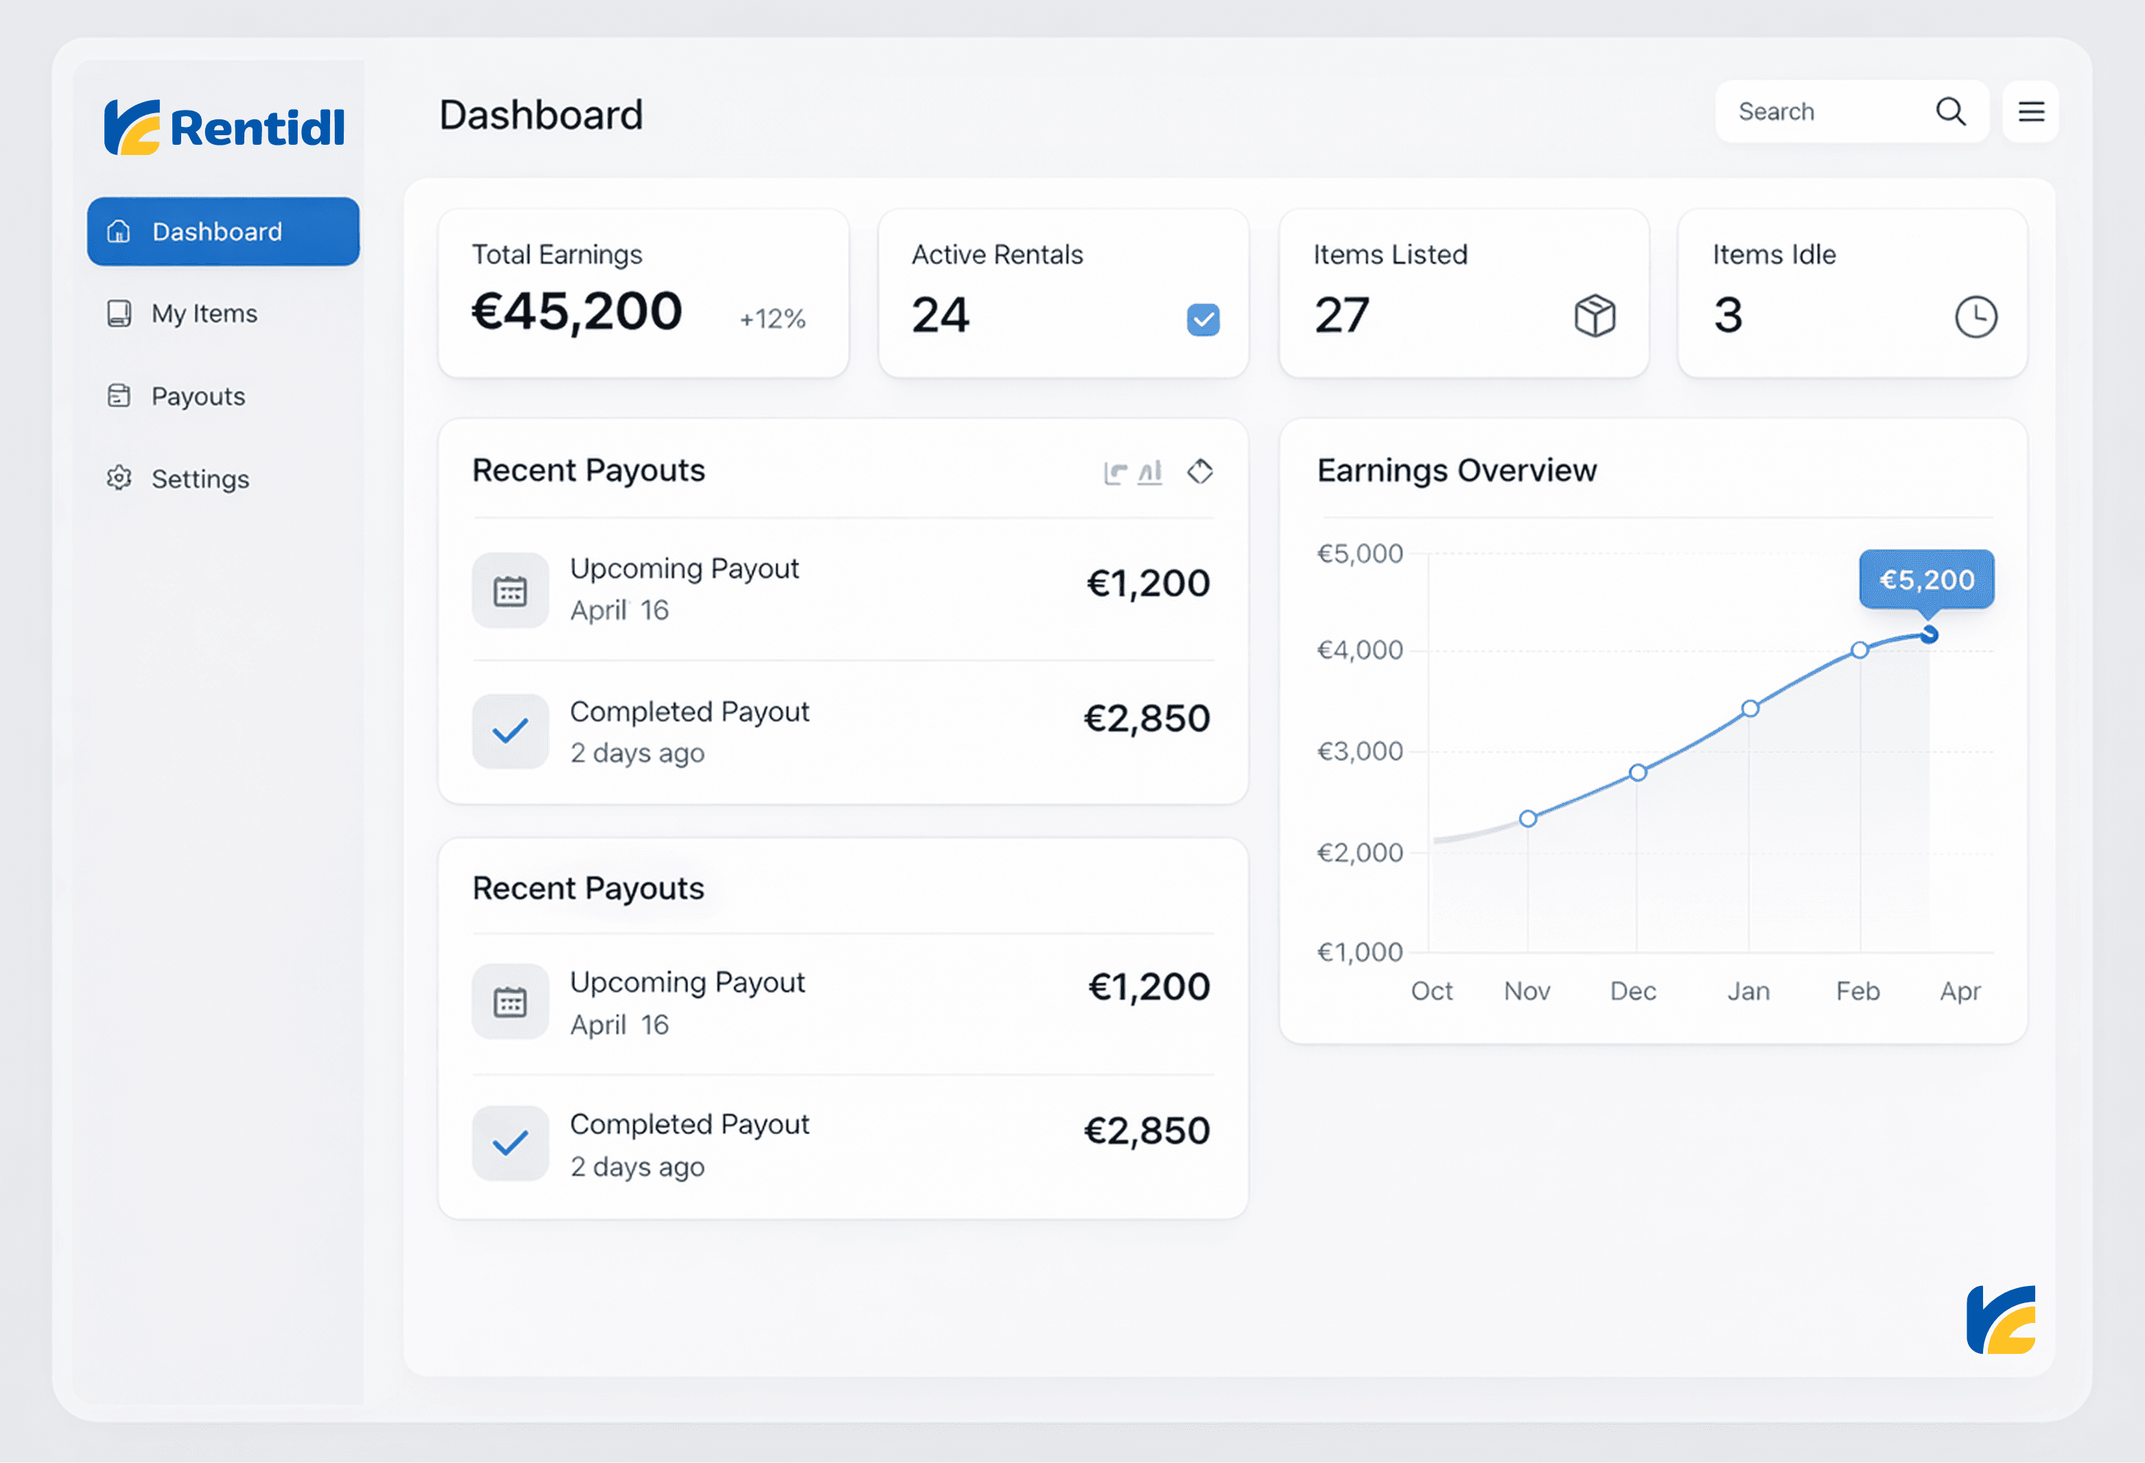Viewport: 2145px width, 1463px height.
Task: Click the checkmark icon beside first Completed Payout
Action: [511, 731]
